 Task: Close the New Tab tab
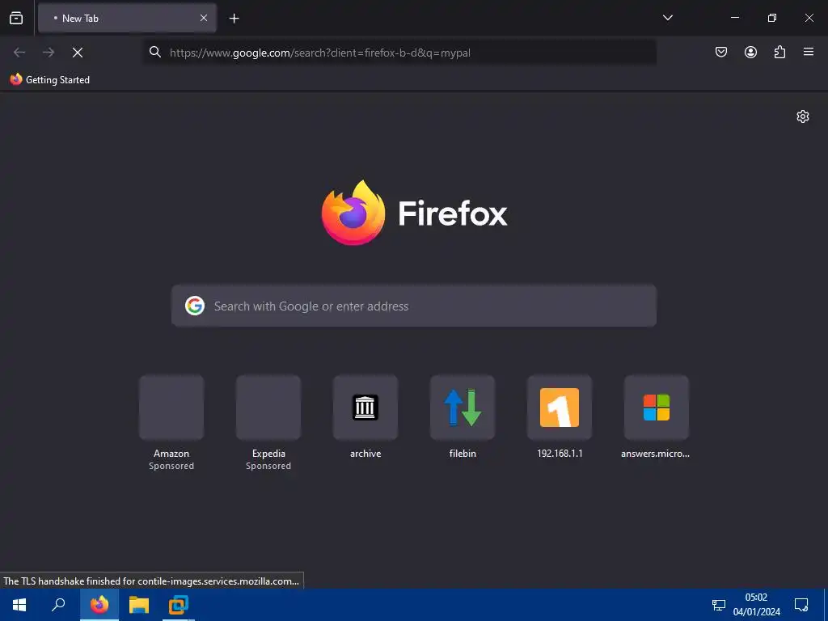point(203,18)
